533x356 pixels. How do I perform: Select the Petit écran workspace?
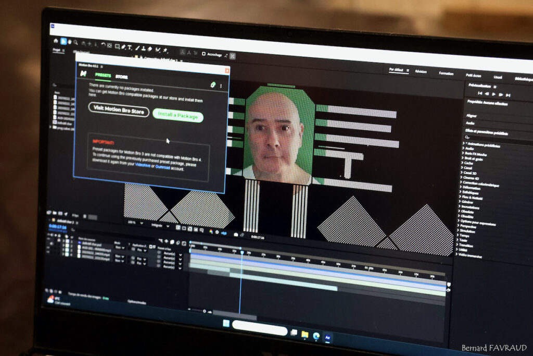click(x=474, y=75)
